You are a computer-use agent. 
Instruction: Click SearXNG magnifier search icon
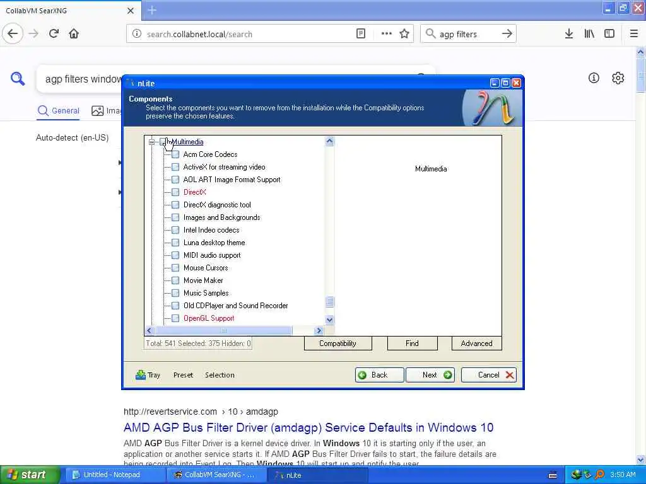coord(18,78)
